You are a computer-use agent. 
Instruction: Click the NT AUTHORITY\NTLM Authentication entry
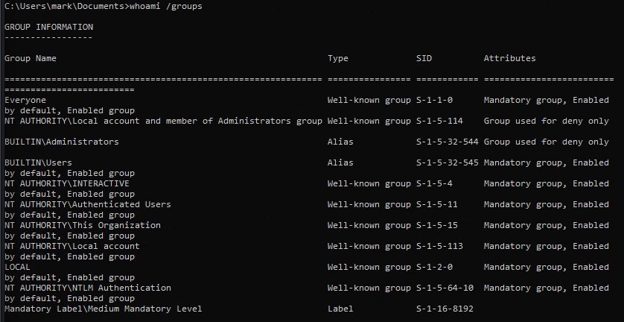(88, 288)
